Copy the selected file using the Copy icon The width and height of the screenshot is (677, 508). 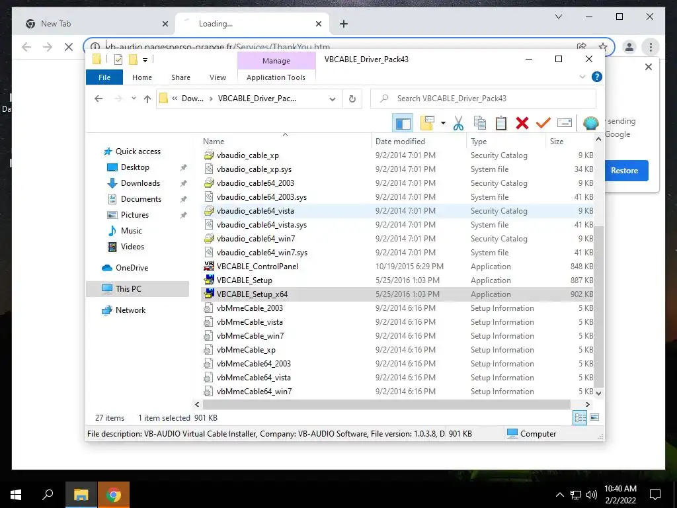[480, 124]
